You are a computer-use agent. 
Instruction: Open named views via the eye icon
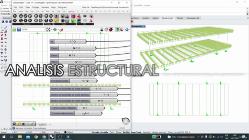coord(55,30)
